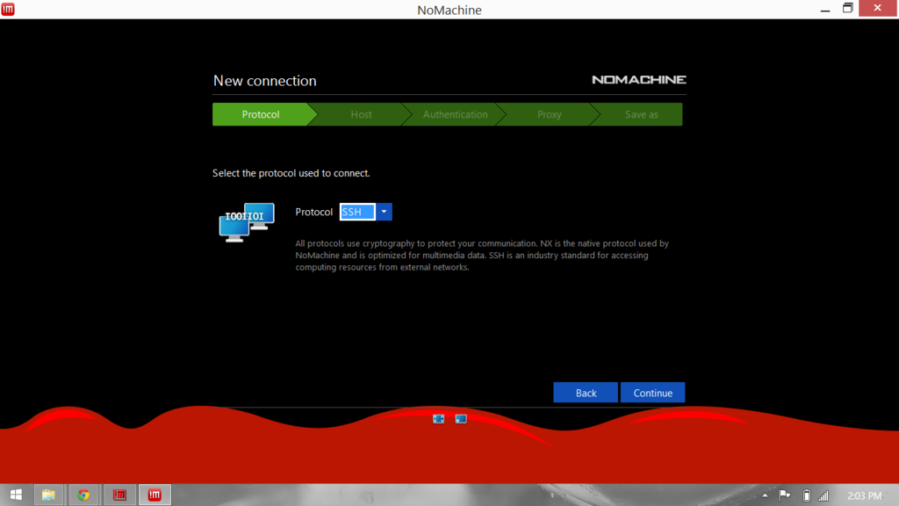
Task: Click the window mode icon below the panel
Action: 461,419
